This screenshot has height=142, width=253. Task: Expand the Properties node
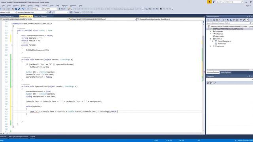[x=210, y=32]
